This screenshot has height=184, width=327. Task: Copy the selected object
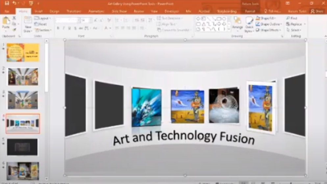[14, 24]
